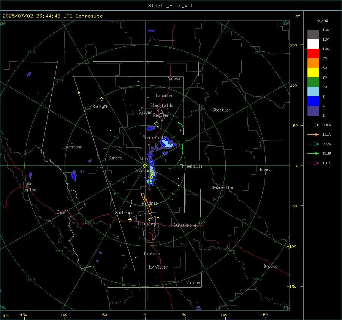
Task: Click the Lake Louise label
Action: pyautogui.click(x=29, y=187)
